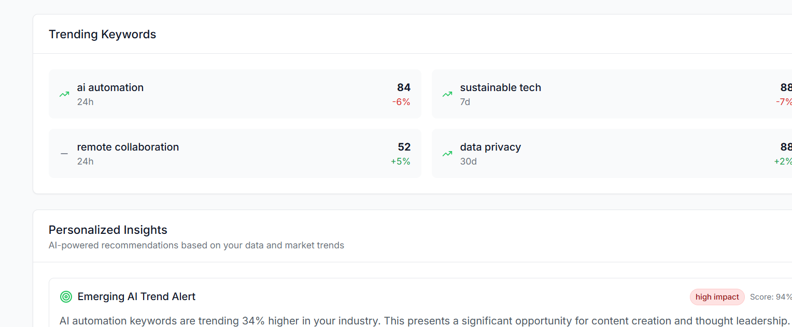This screenshot has width=792, height=327.
Task: Open the ai automation keyword
Action: (110, 87)
